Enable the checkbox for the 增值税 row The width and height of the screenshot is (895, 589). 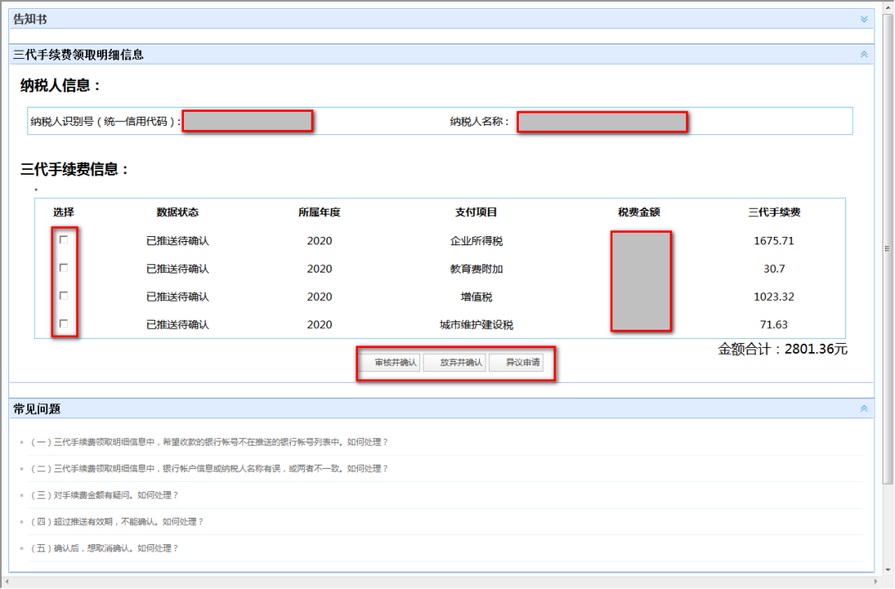click(65, 296)
